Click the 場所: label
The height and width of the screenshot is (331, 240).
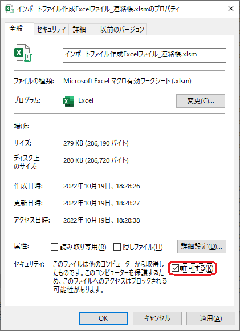point(22,126)
